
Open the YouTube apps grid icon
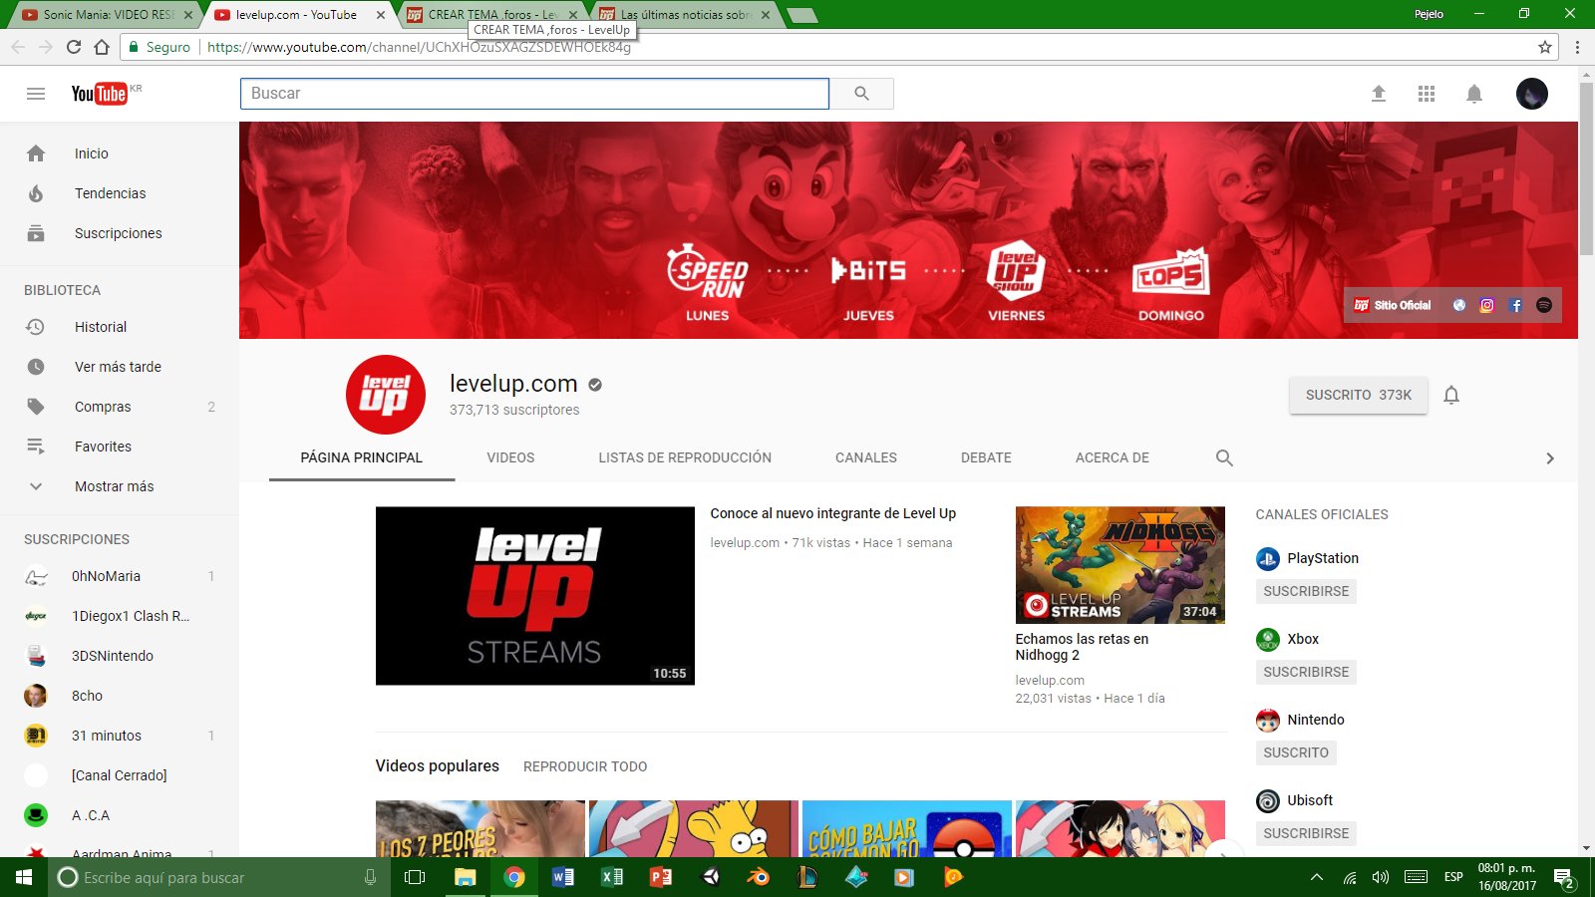pyautogui.click(x=1427, y=94)
